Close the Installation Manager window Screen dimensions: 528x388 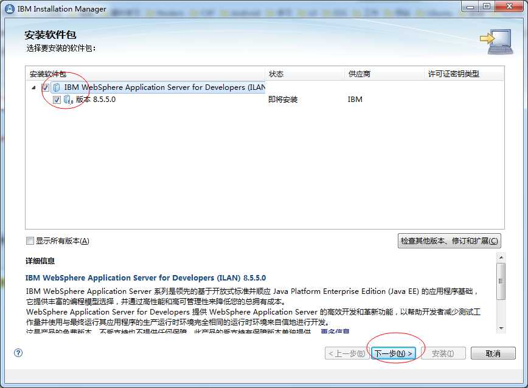tap(510, 7)
